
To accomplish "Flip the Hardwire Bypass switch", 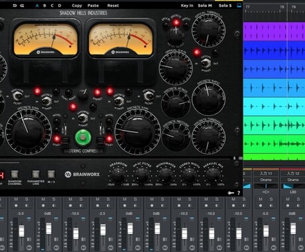I will pyautogui.click(x=83, y=118).
